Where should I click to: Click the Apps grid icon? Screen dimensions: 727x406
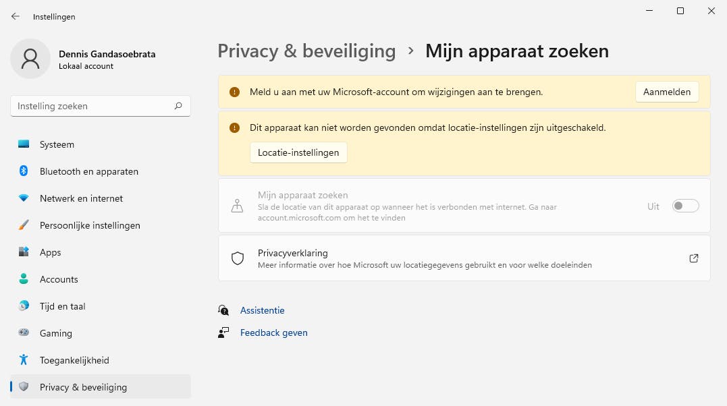24,252
